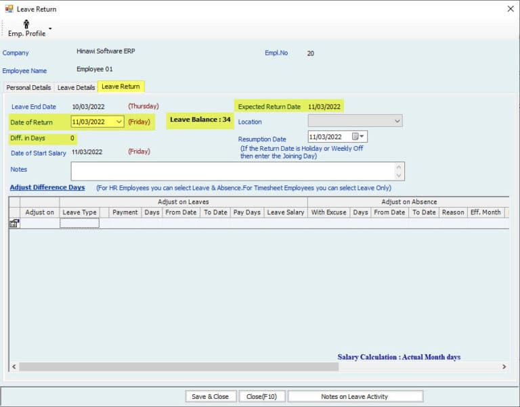
Task: Click the Emp. Profile person icon
Action: (x=26, y=24)
